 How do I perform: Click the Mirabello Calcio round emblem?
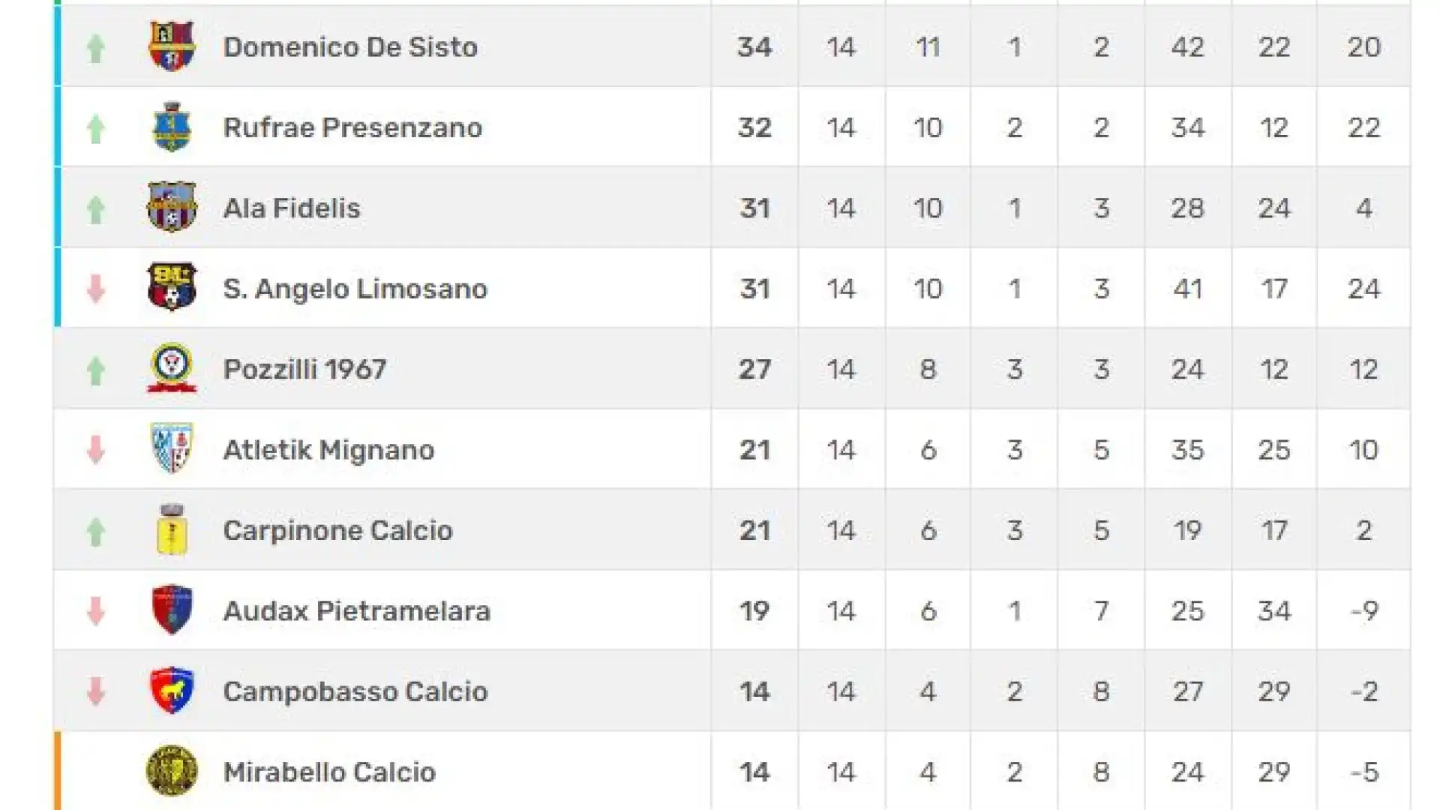pyautogui.click(x=172, y=771)
